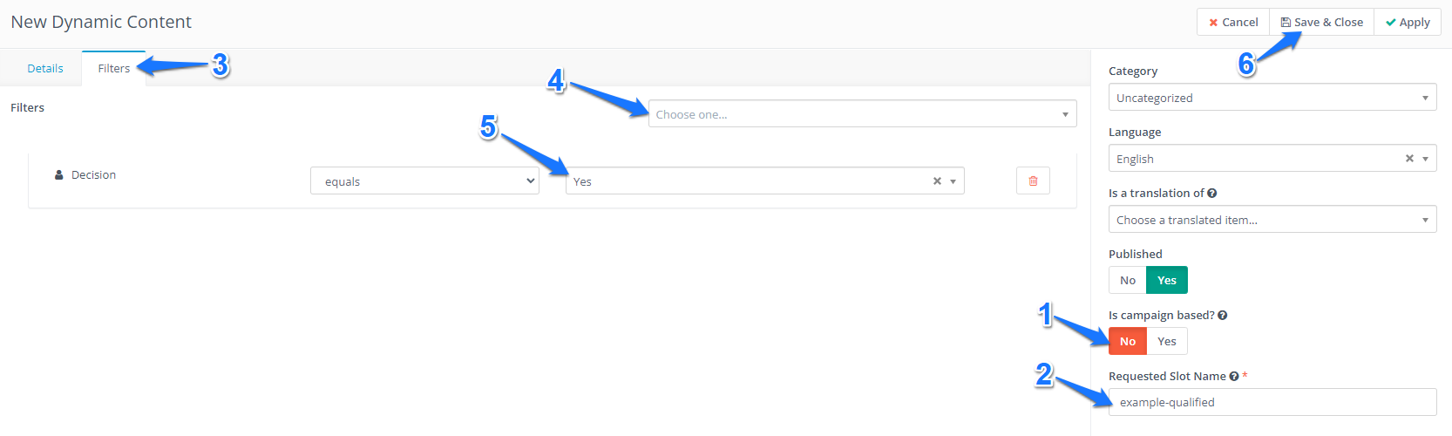
Task: Expand the Uncategorized category dropdown
Action: point(1272,98)
